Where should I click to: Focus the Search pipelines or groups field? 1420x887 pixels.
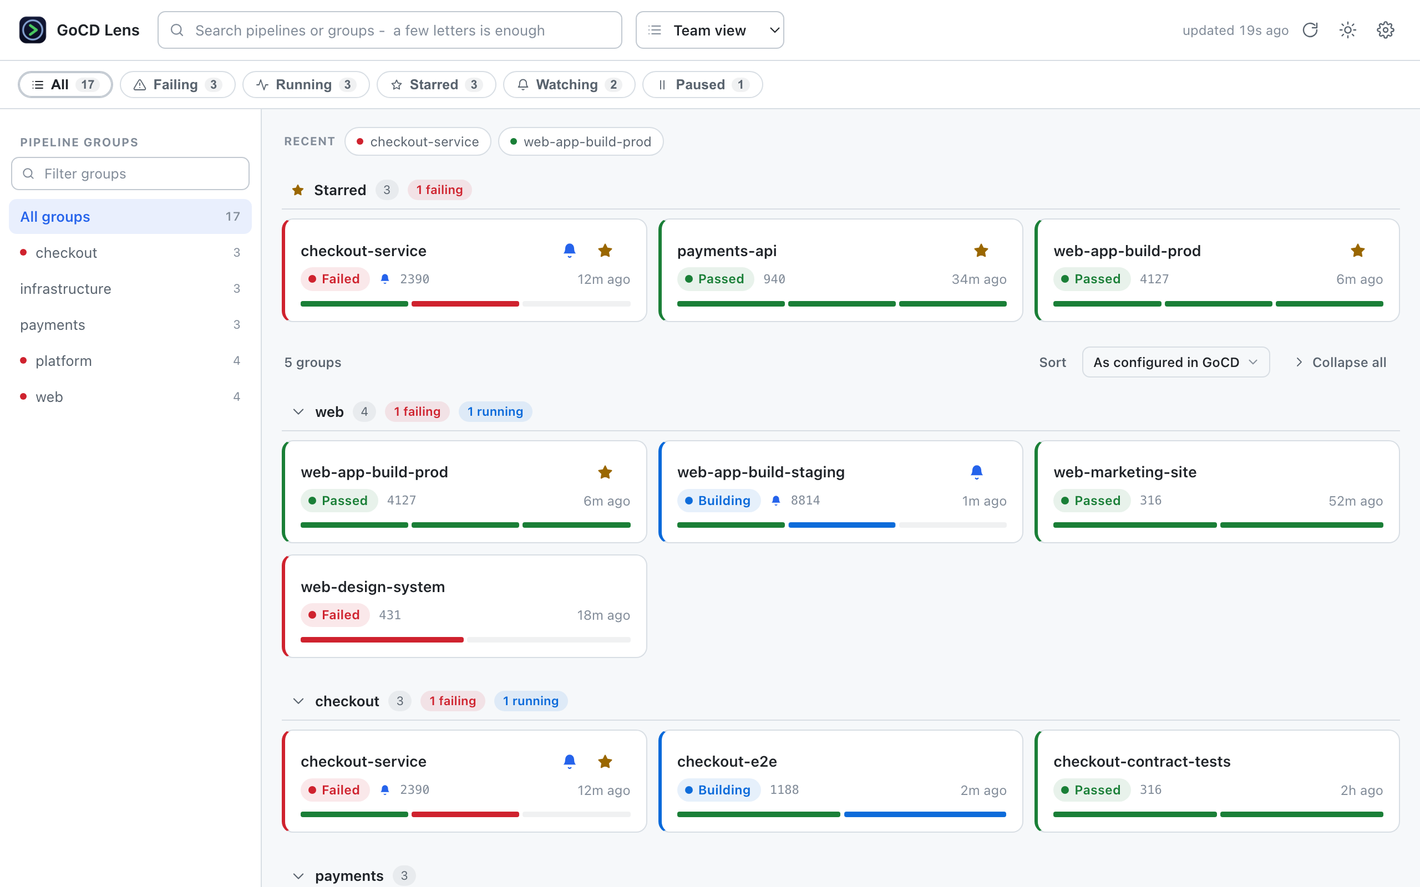tap(389, 30)
